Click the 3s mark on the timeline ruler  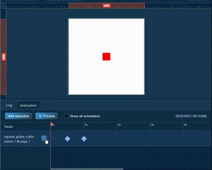tap(152, 125)
